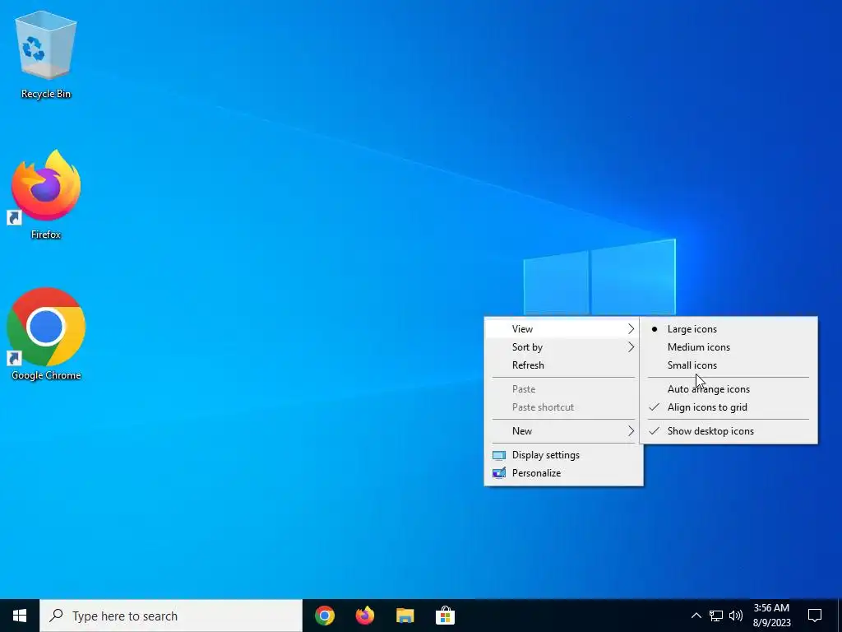The width and height of the screenshot is (842, 632).
Task: Click the search magnifier icon in taskbar
Action: (56, 616)
